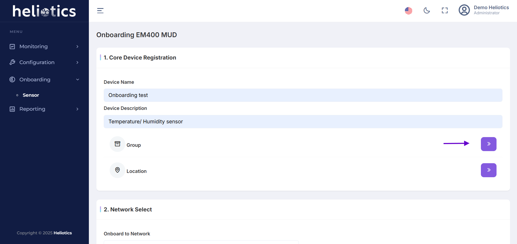Image resolution: width=517 pixels, height=244 pixels.
Task: Open the user profile avatar icon
Action: [464, 10]
